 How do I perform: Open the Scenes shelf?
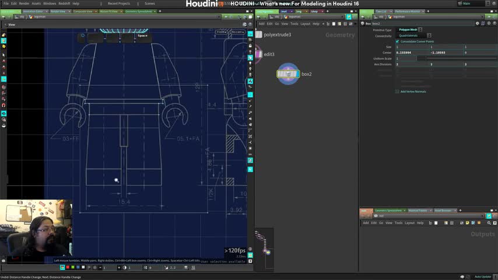(150, 3)
